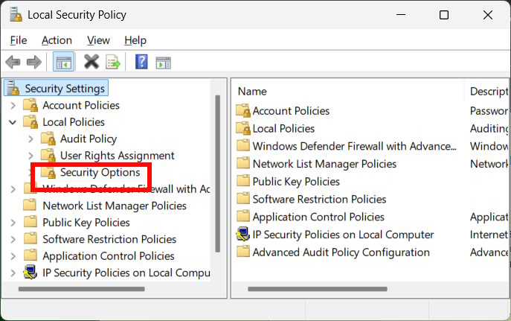Open the Help menu
The width and height of the screenshot is (511, 321).
[x=135, y=40]
